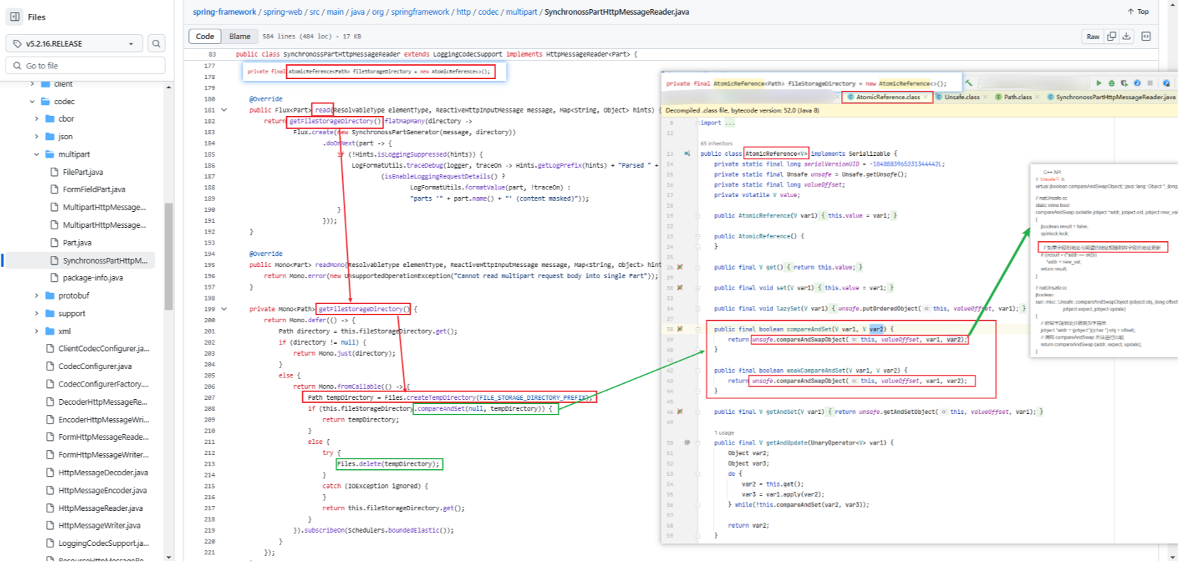Open spring-web breadcrumb link
The width and height of the screenshot is (1179, 562).
point(283,12)
